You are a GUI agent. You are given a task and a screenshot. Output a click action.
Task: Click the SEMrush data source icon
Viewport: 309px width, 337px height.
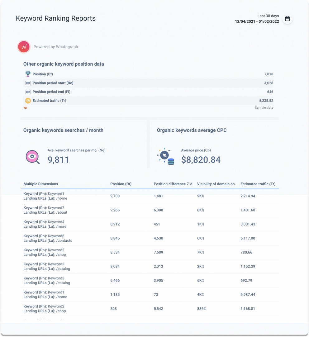pyautogui.click(x=25, y=108)
